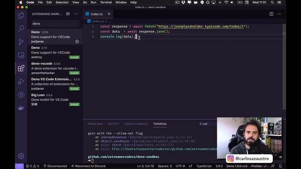Open the Edit menu

49,2
